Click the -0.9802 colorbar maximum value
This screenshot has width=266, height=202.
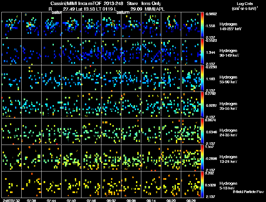[211, 14]
